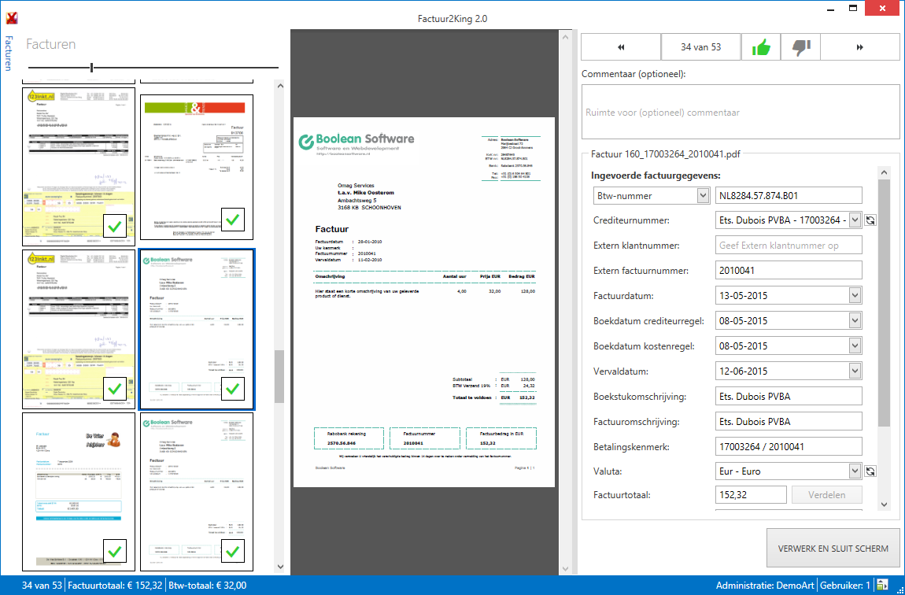Edit the Betalingskenmerk field
The image size is (905, 595).
point(789,447)
